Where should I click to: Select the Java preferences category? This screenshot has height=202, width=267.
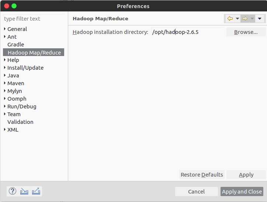13,76
